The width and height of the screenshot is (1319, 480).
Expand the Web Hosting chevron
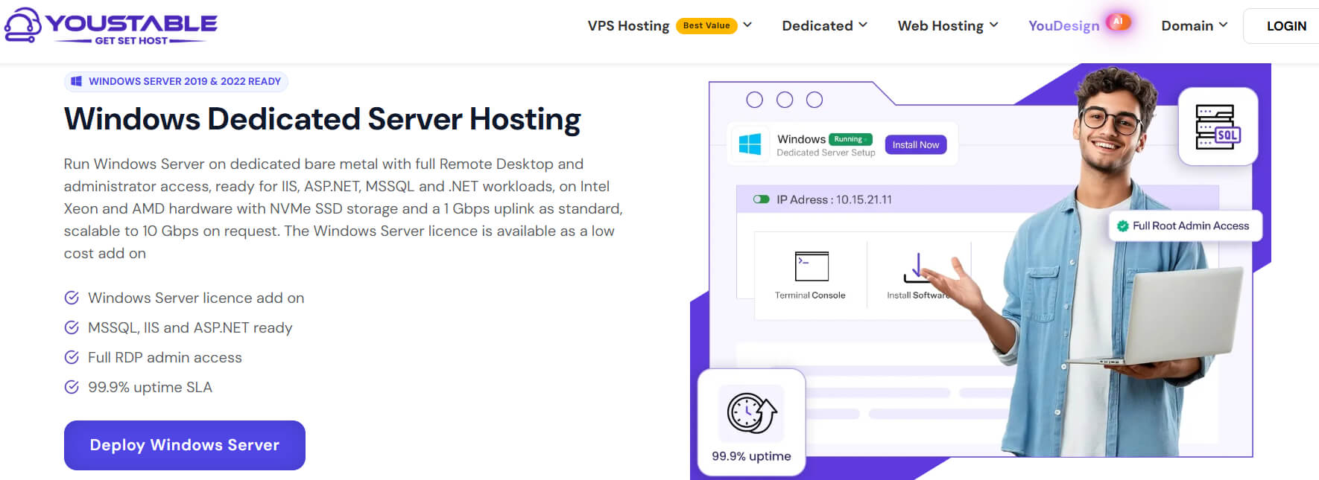point(993,25)
